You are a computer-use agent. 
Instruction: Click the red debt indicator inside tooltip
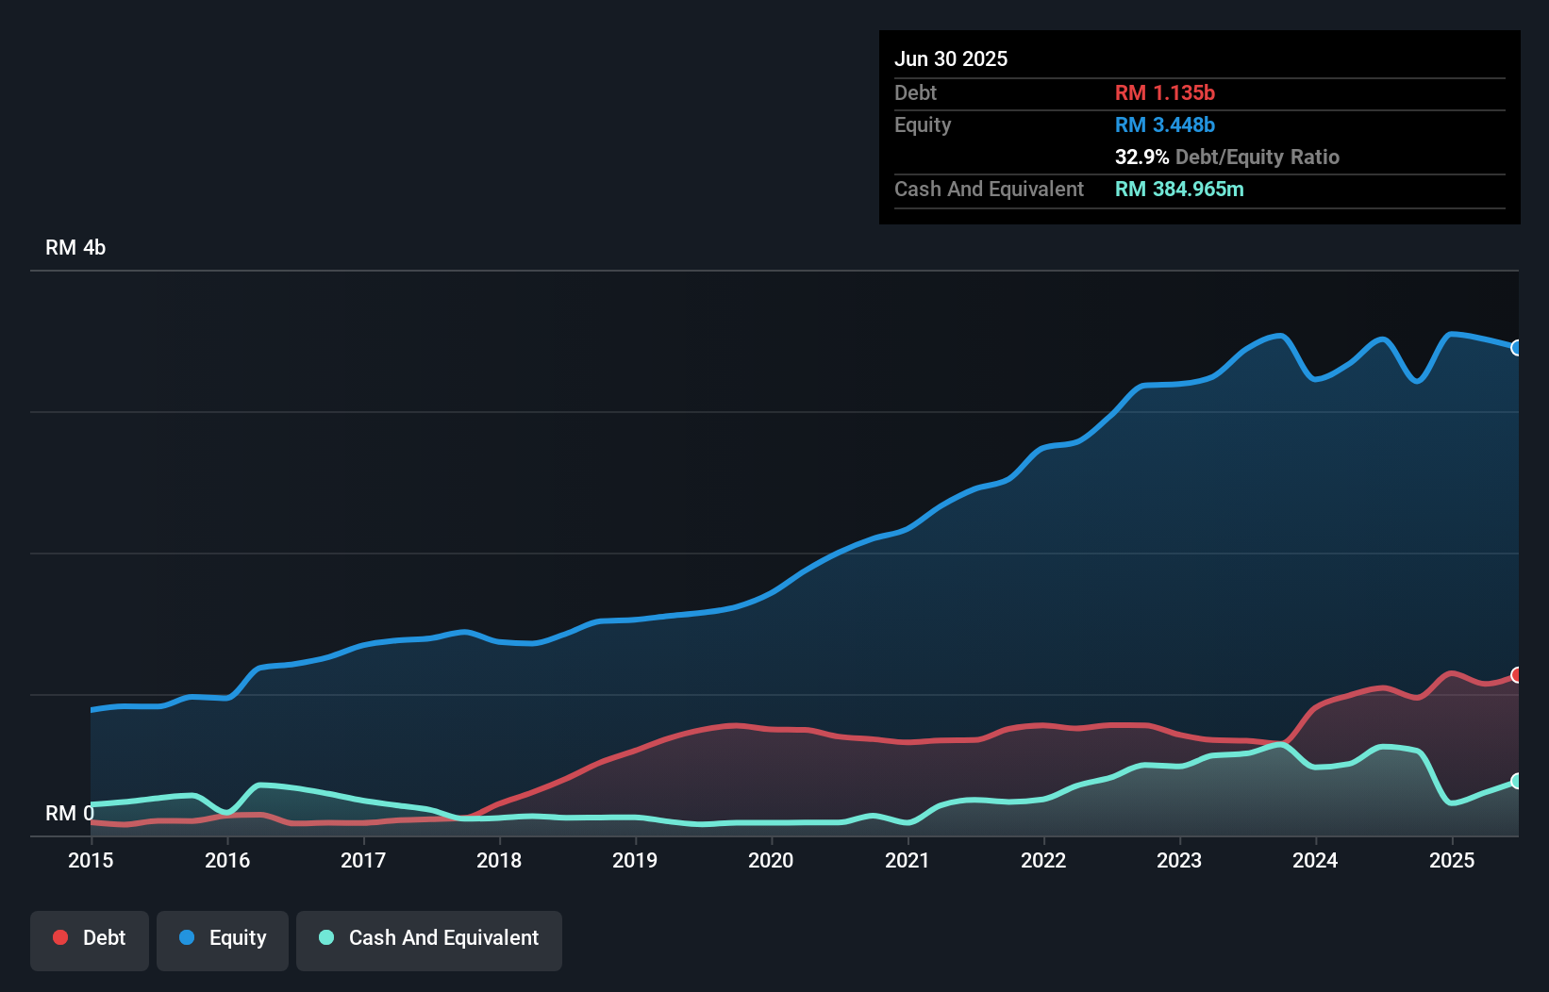tap(1165, 92)
